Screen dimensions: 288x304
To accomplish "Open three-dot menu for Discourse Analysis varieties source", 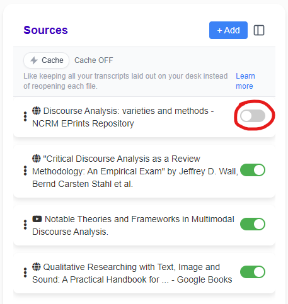I will point(25,116).
